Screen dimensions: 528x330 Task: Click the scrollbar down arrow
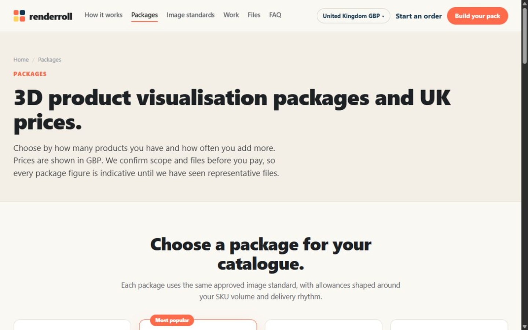(x=525, y=327)
